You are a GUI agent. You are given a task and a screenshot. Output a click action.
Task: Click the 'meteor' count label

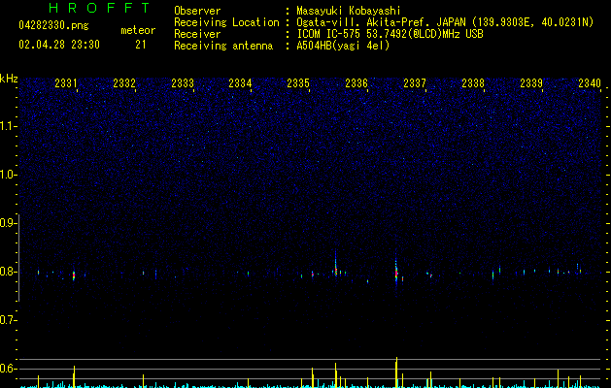(138, 30)
